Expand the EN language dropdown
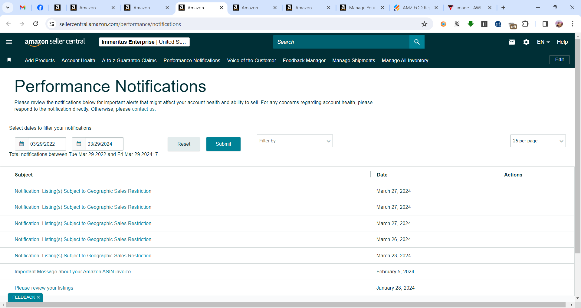The width and height of the screenshot is (581, 308). [x=543, y=42]
